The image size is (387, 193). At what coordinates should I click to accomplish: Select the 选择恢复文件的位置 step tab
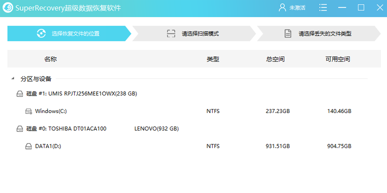pos(69,33)
